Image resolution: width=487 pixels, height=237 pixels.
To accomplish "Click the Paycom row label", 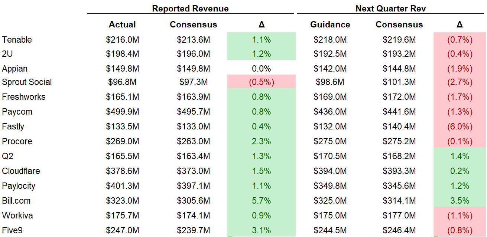I will 17,112.
